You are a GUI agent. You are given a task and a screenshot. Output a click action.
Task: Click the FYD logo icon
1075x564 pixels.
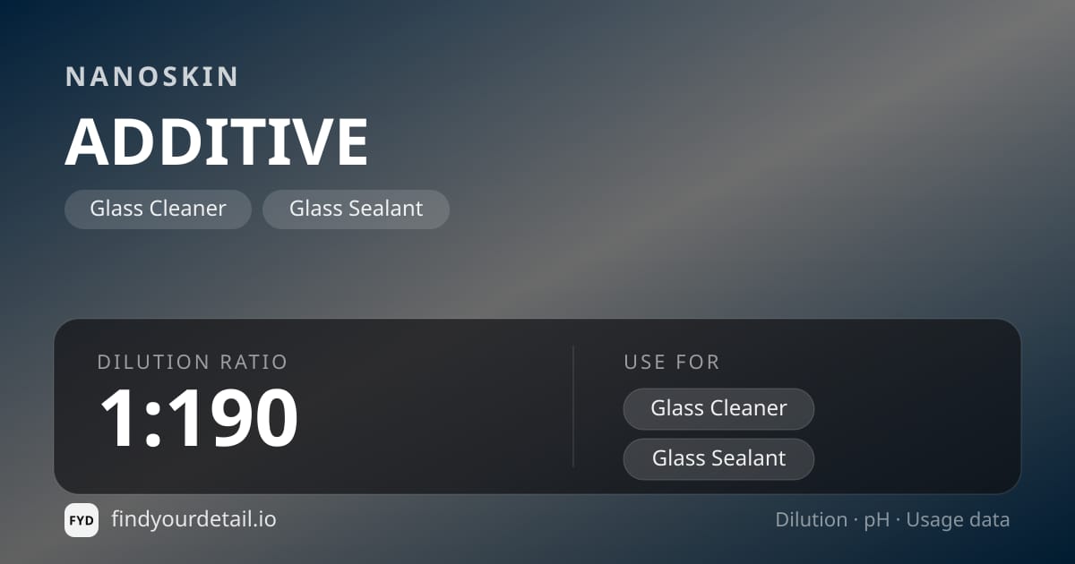coord(82,520)
